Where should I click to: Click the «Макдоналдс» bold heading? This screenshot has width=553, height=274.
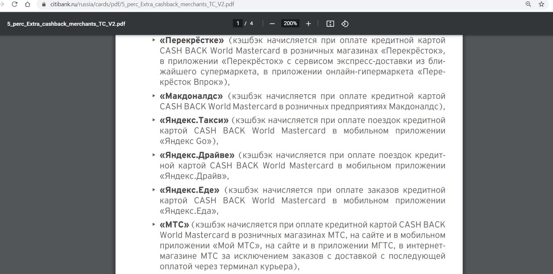[x=191, y=96]
